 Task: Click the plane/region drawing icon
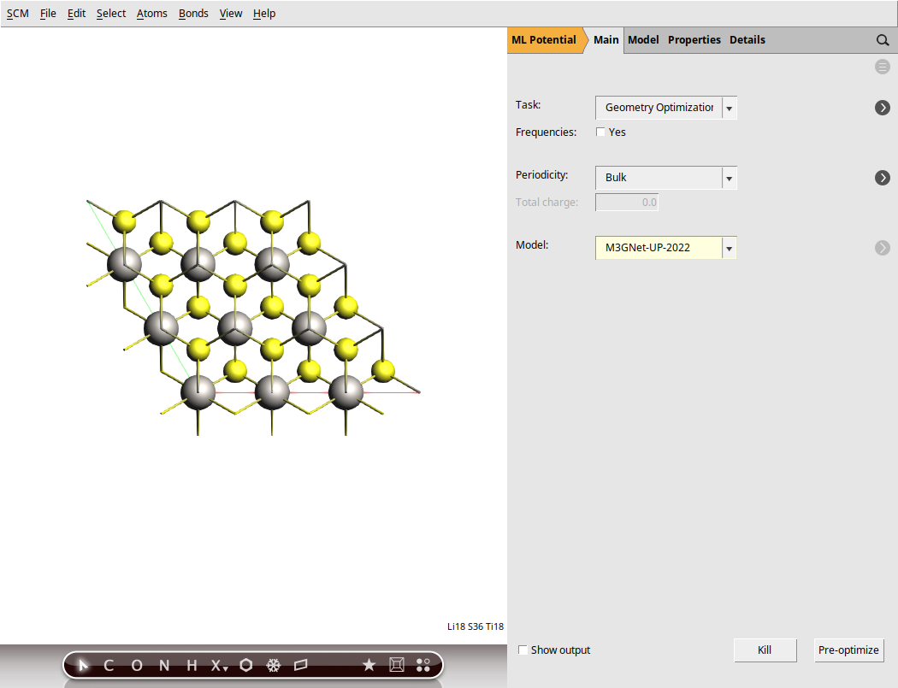tap(300, 664)
